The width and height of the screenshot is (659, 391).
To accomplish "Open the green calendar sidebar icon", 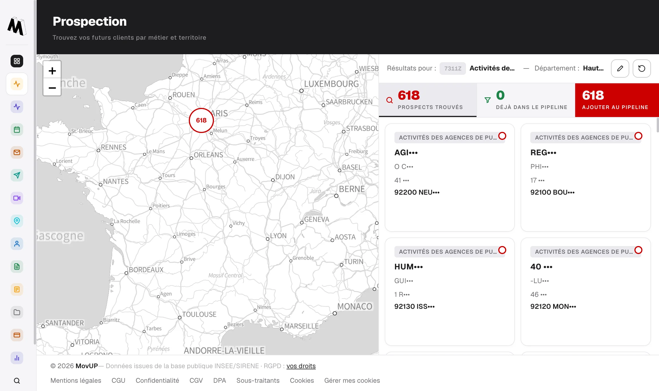I will pos(17,130).
